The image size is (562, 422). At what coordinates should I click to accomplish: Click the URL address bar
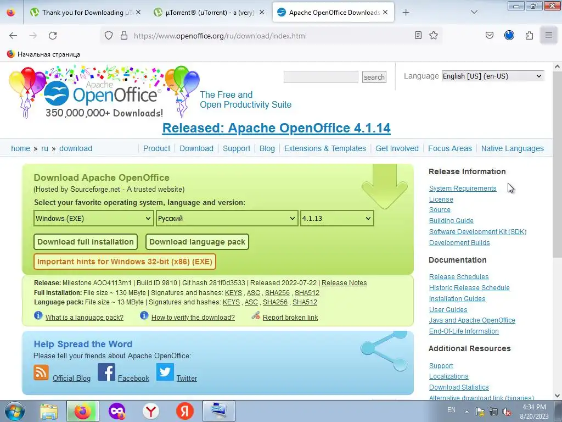(272, 36)
